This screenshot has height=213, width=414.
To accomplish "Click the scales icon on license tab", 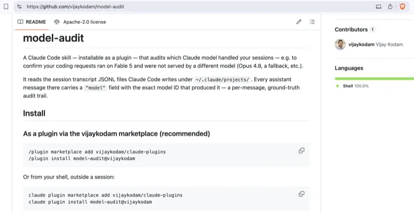I will [x=57, y=22].
